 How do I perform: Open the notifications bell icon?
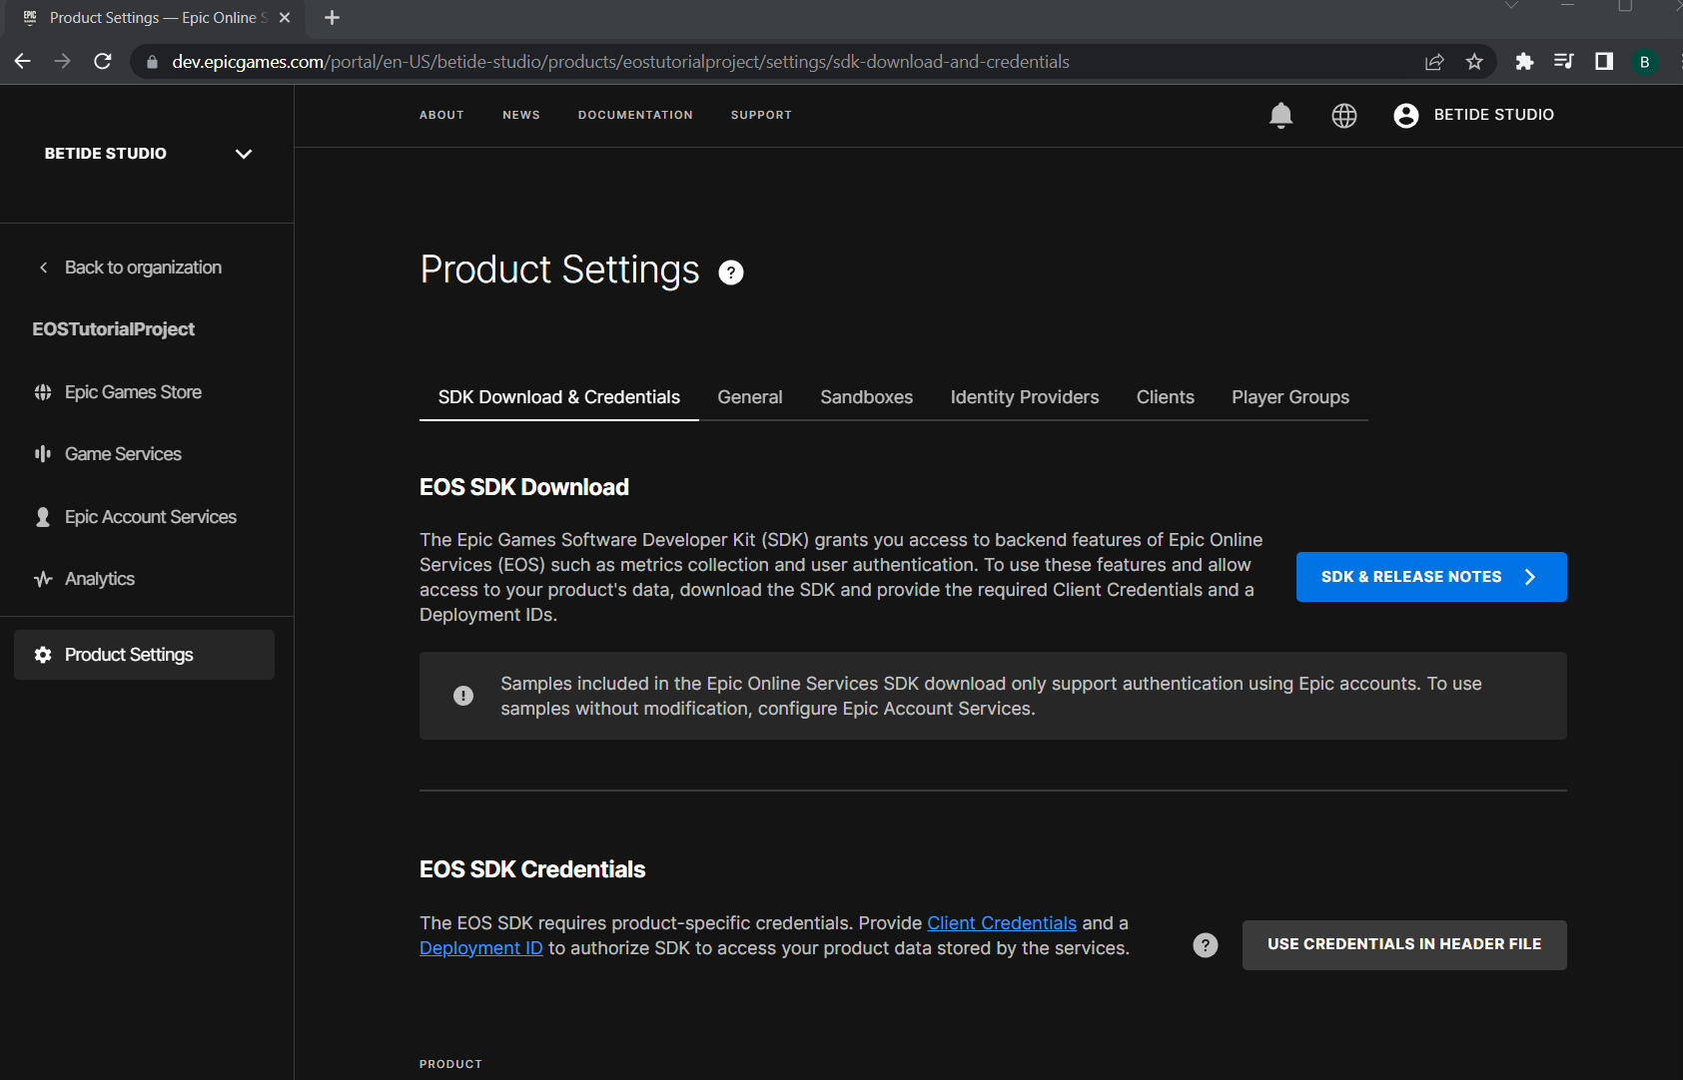coord(1280,116)
